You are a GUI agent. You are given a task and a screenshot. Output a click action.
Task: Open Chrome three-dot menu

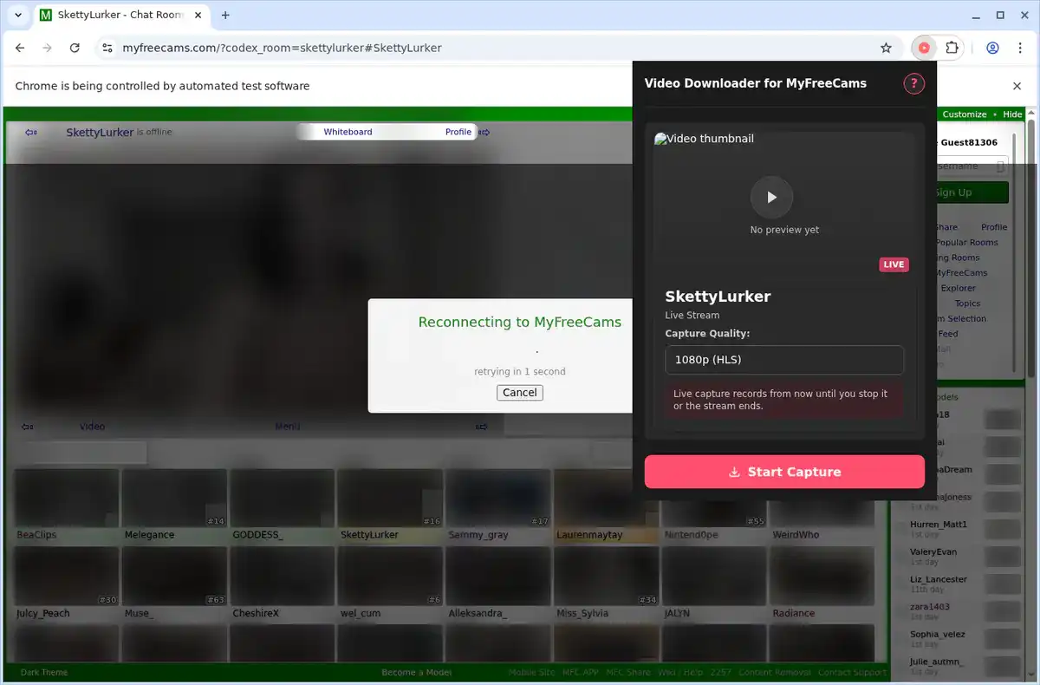click(1020, 48)
